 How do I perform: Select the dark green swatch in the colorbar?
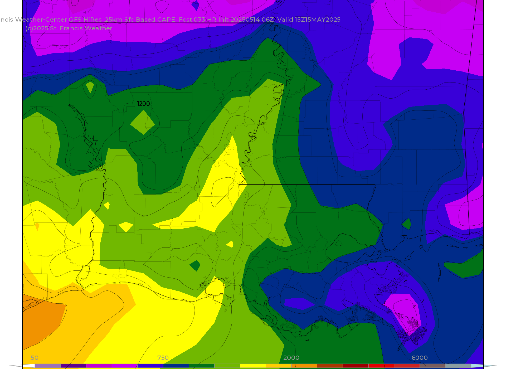[202, 366]
